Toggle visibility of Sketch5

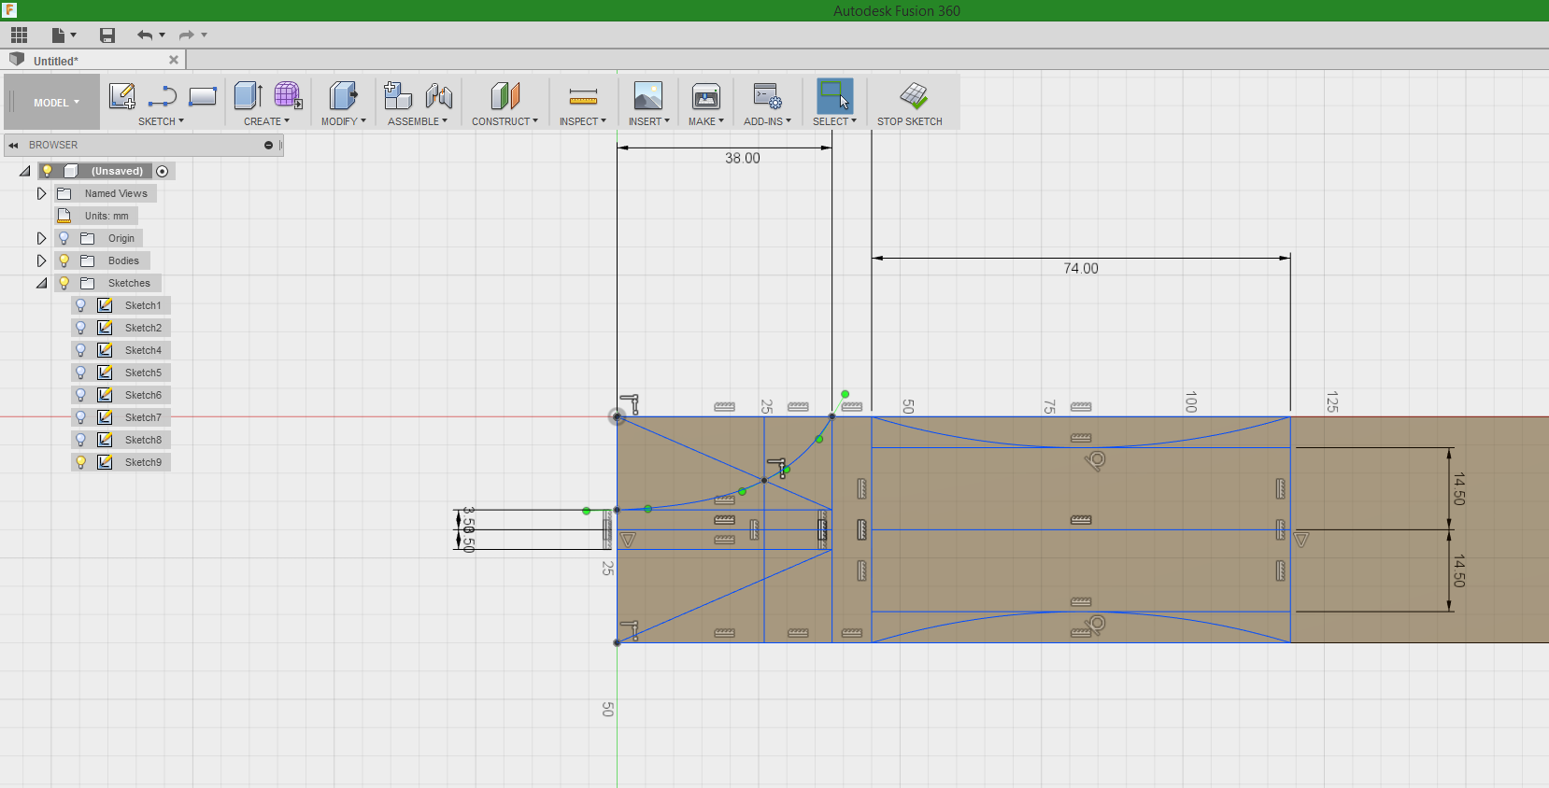[80, 373]
